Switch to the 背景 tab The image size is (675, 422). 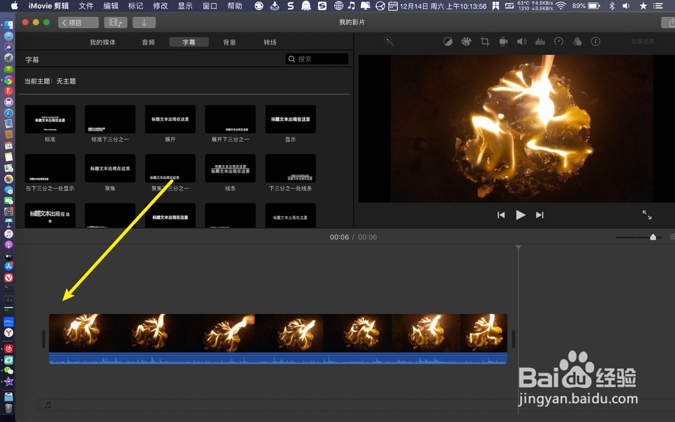[x=230, y=42]
